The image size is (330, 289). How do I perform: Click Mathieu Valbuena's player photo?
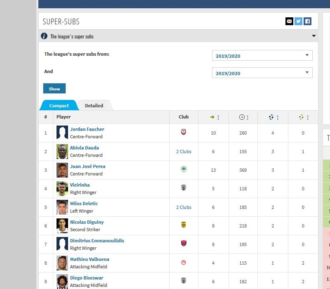click(62, 263)
